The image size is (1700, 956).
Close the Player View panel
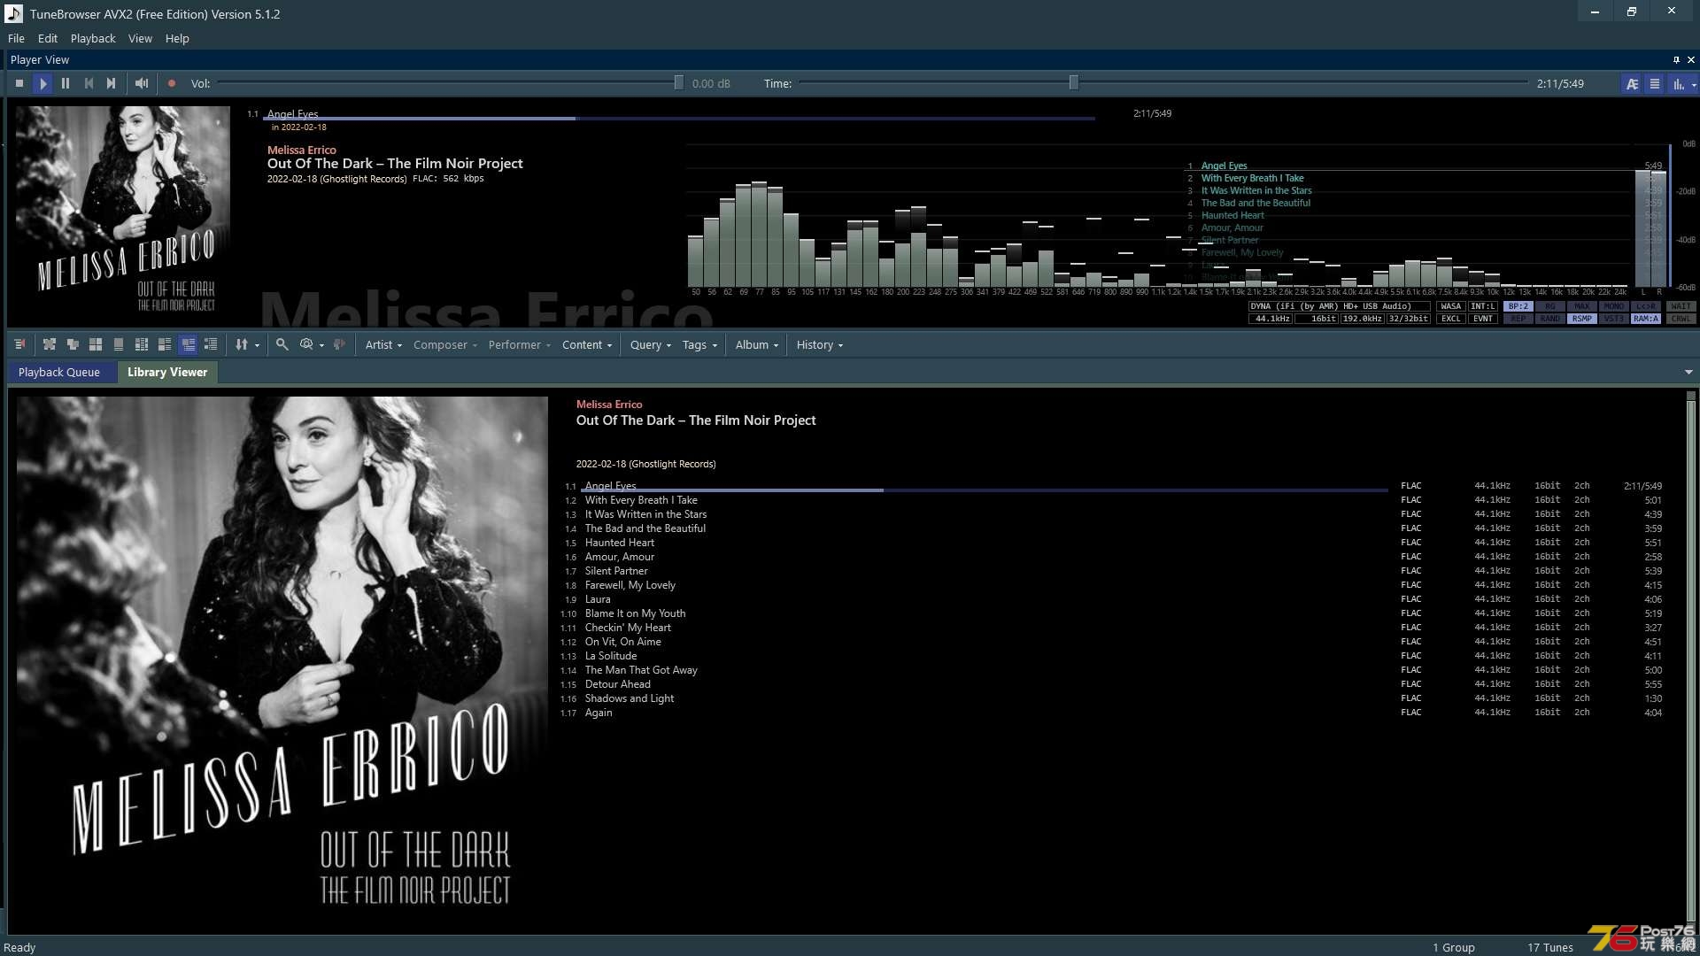pyautogui.click(x=1691, y=59)
